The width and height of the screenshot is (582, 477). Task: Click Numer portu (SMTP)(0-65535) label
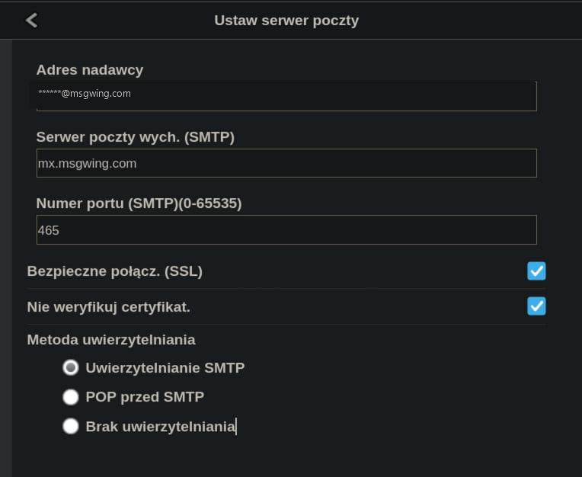point(139,203)
